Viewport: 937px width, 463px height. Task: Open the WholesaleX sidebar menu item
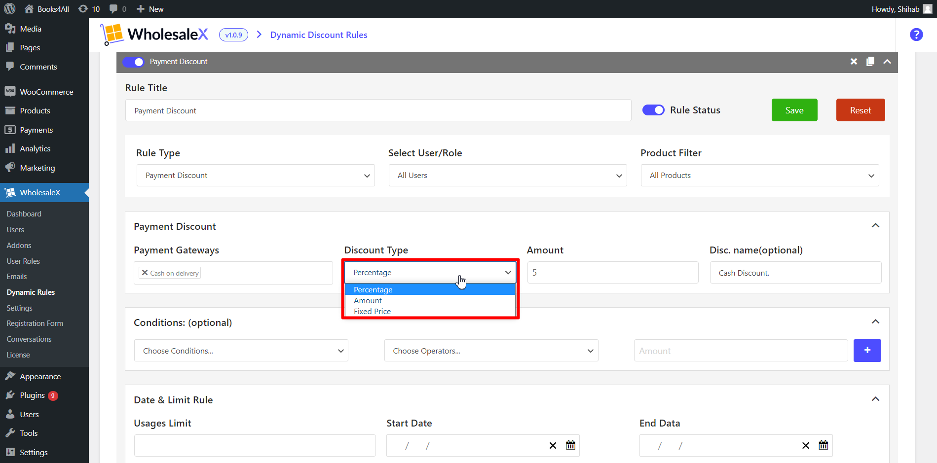[44, 193]
